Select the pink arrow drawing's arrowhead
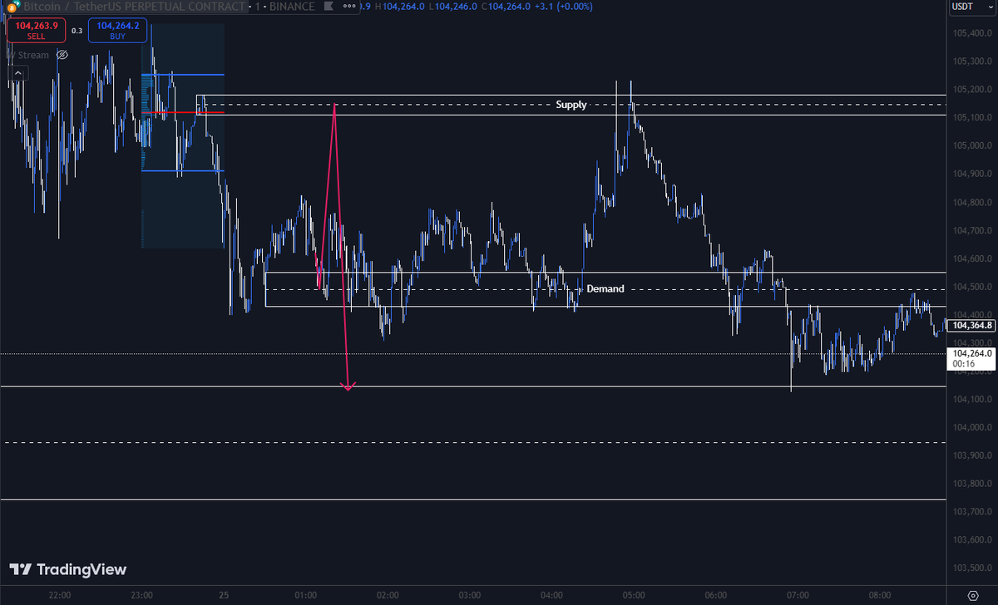The height and width of the screenshot is (605, 998). [348, 386]
